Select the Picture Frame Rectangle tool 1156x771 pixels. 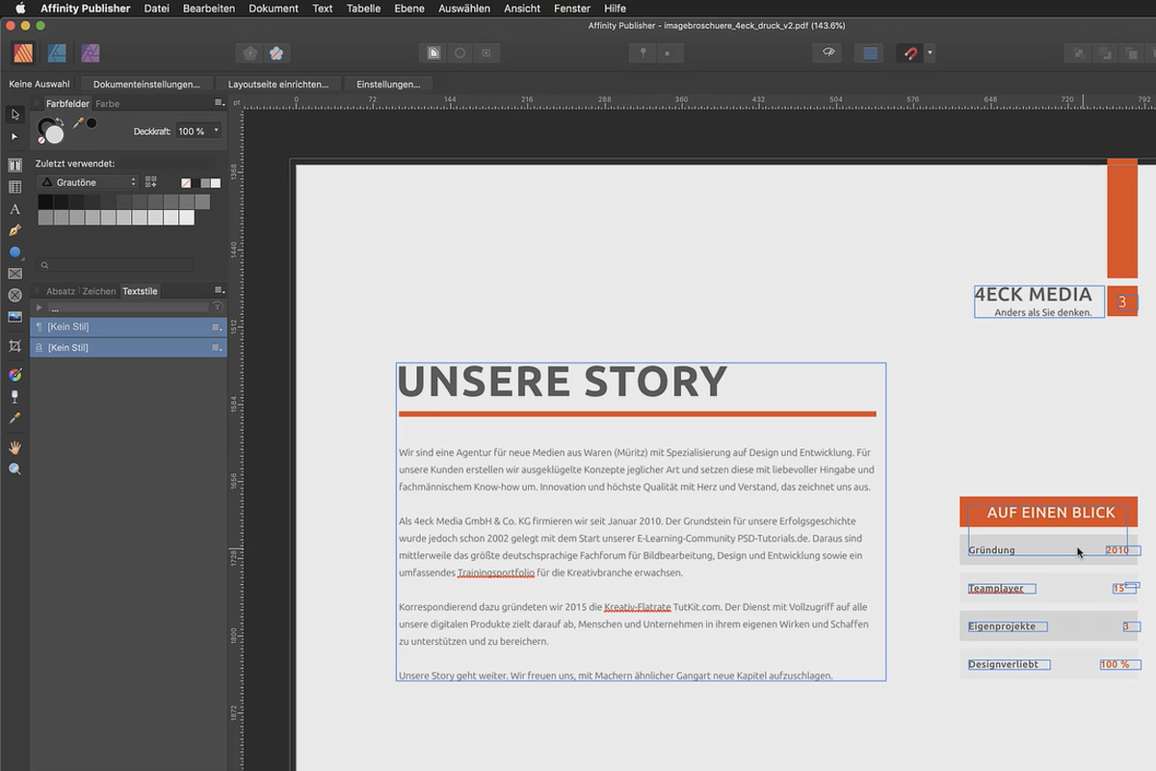(x=14, y=274)
